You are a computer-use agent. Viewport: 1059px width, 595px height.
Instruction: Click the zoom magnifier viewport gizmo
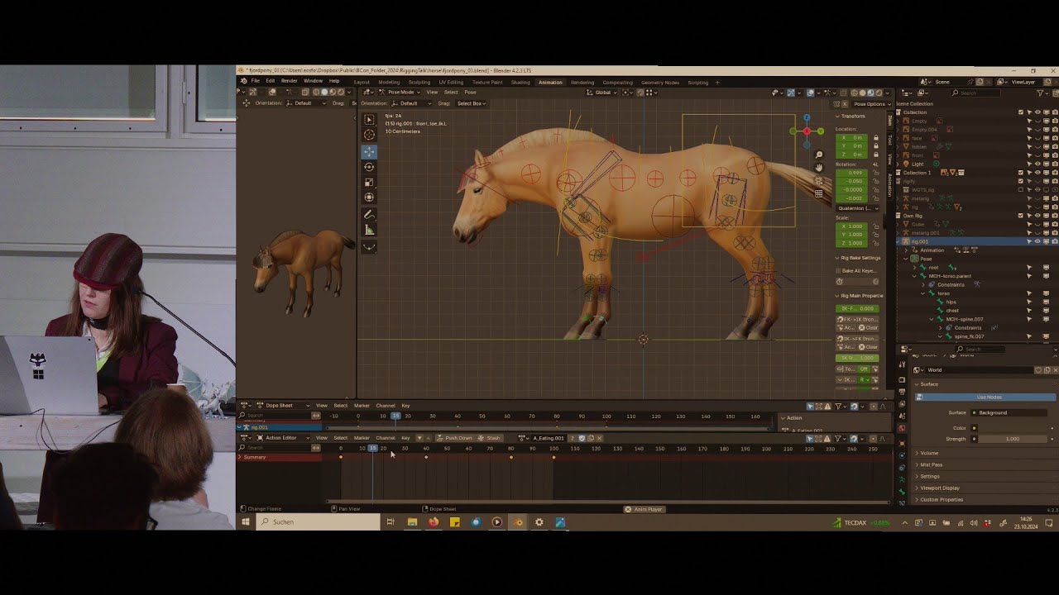819,155
